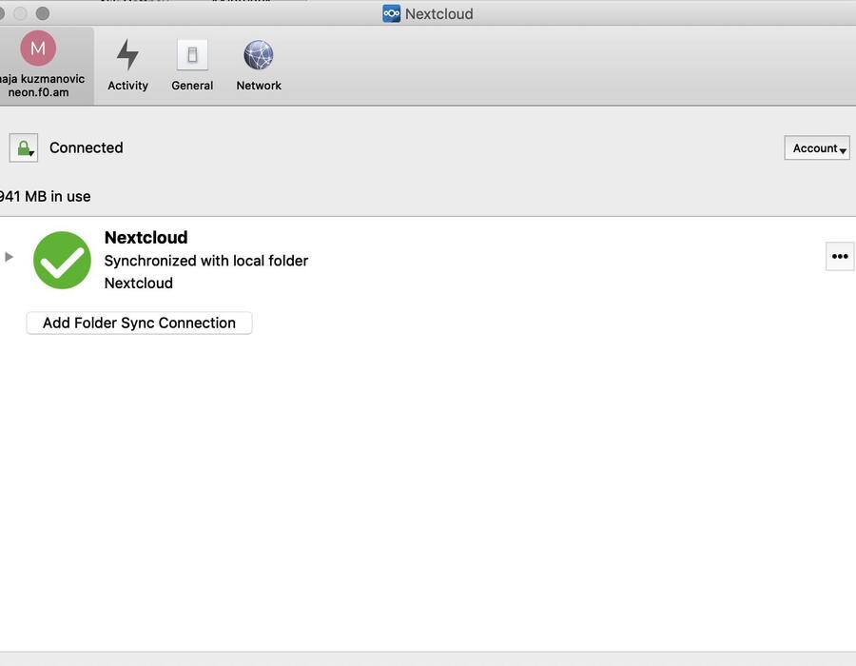The height and width of the screenshot is (666, 856).
Task: Click the pink M account avatar
Action: pyautogui.click(x=38, y=48)
